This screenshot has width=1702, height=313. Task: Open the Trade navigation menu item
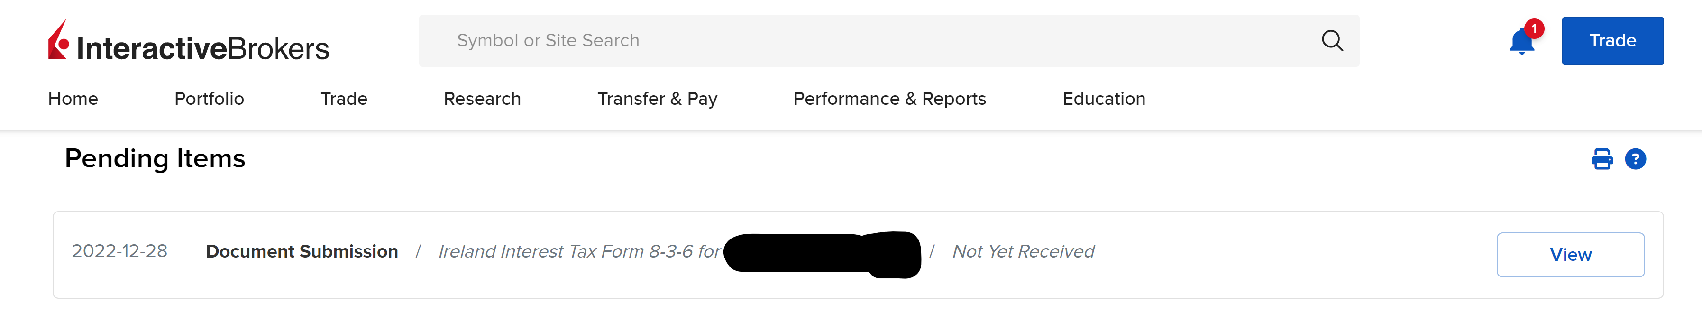tap(344, 99)
